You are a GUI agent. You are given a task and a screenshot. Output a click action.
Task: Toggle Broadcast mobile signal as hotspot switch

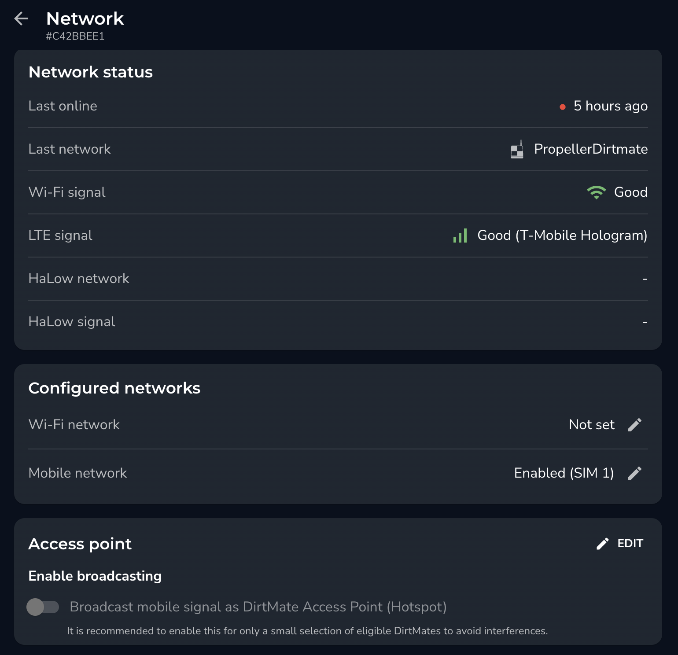pyautogui.click(x=43, y=607)
